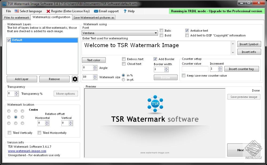Image resolution: width=267 pixels, height=165 pixels.
Task: Open the Text color picker
Action: [94, 60]
